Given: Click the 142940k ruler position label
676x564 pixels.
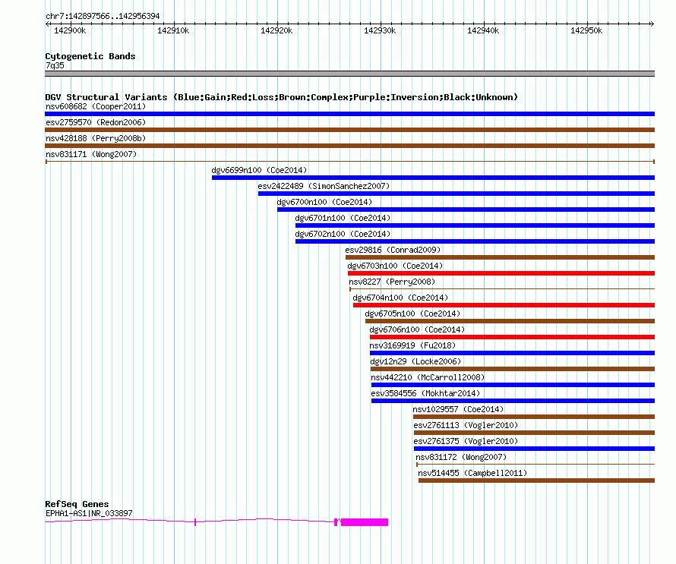Looking at the screenshot, I should point(483,30).
